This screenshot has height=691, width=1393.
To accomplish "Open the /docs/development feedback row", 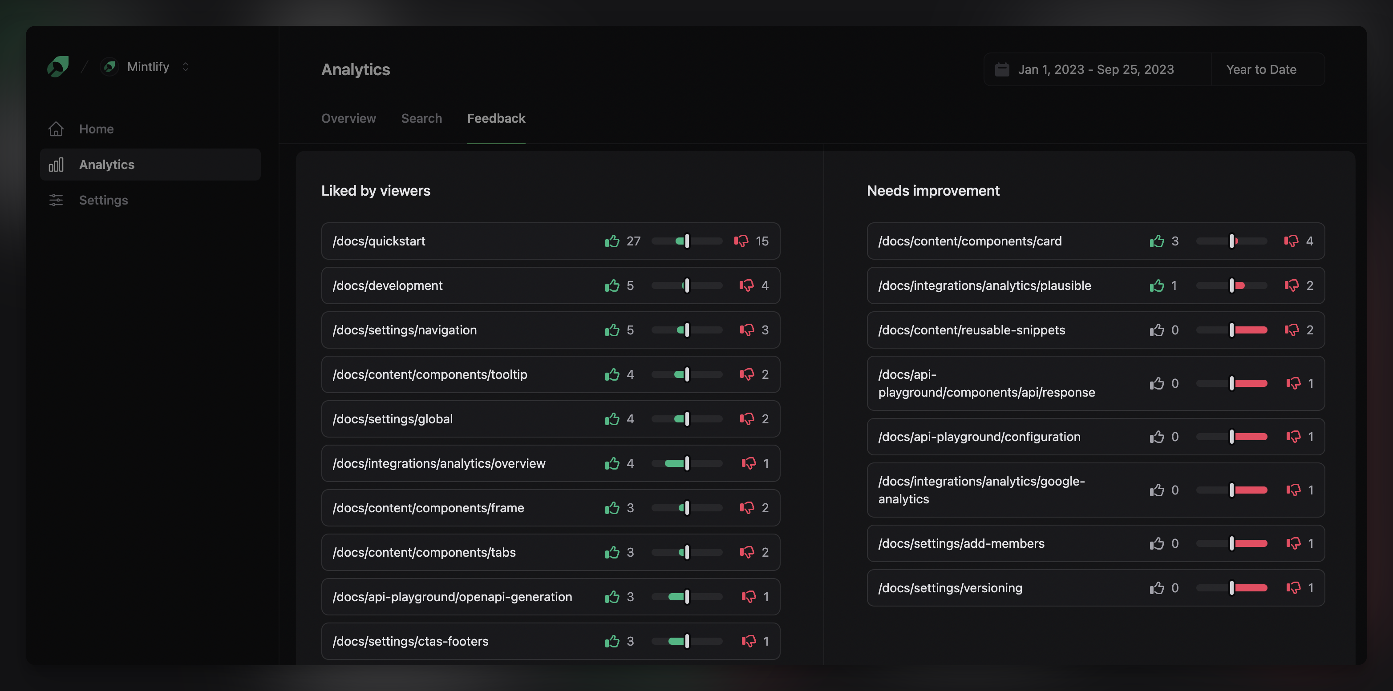I will coord(388,286).
